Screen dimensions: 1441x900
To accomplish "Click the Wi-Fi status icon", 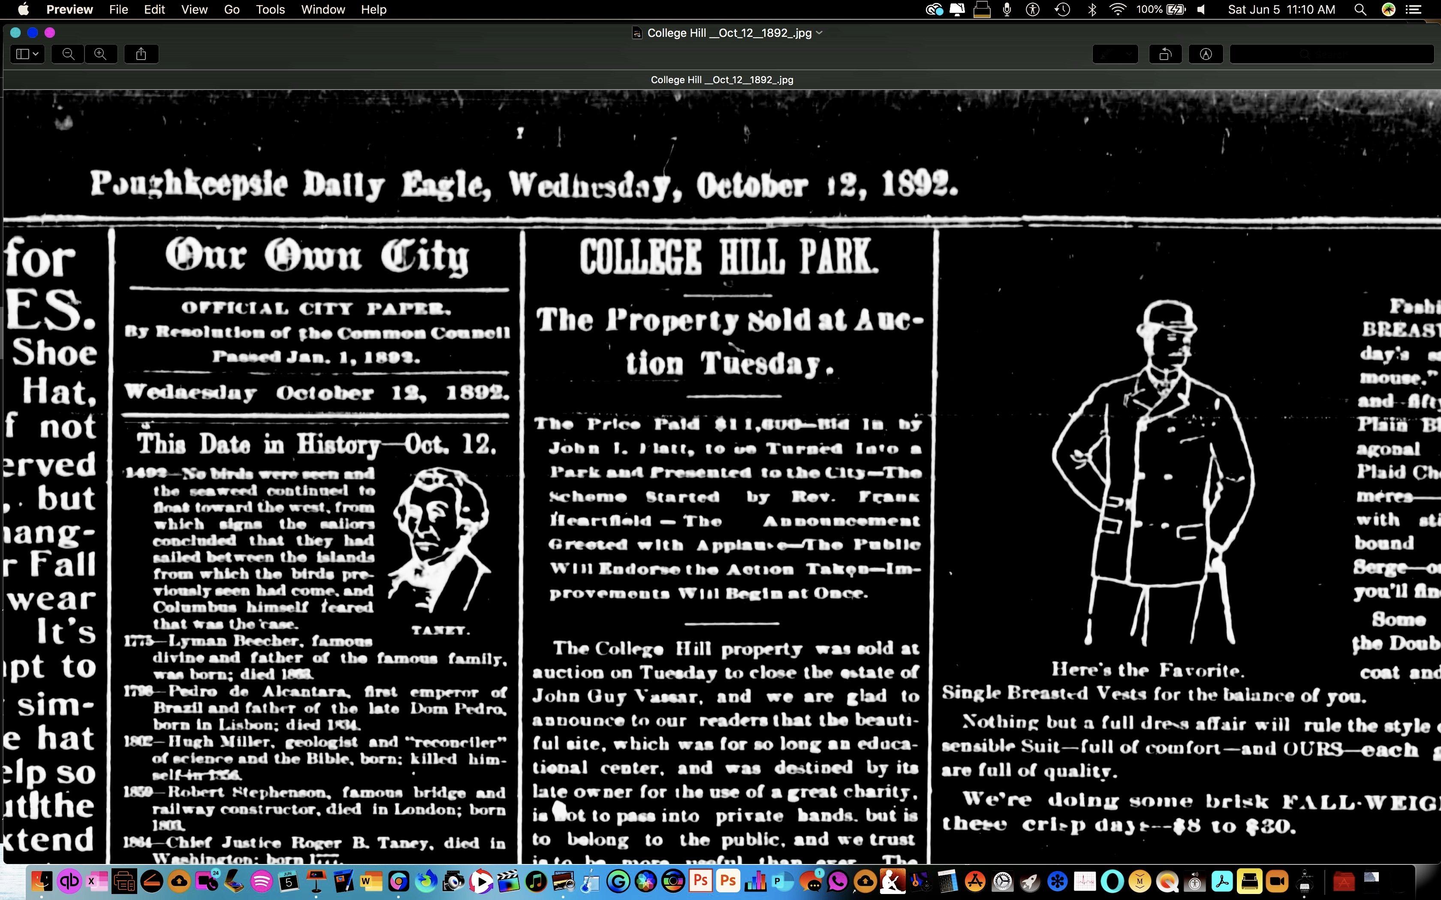I will (1118, 9).
